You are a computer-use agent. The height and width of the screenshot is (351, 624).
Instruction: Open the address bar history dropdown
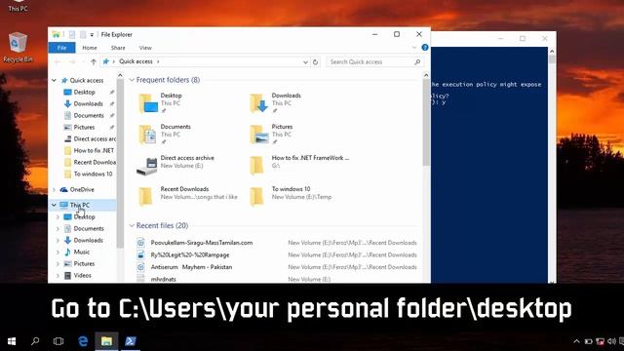[x=305, y=62]
